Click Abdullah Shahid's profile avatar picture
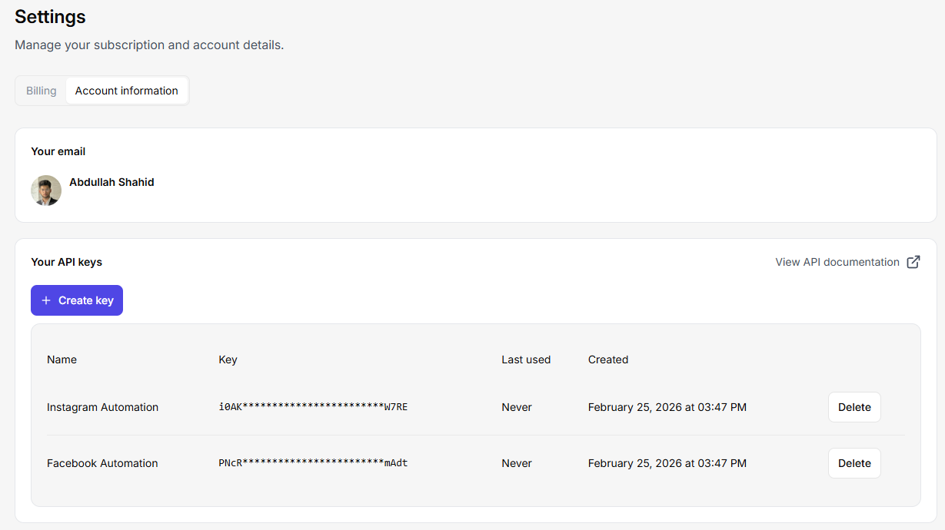The height and width of the screenshot is (530, 945). [x=46, y=190]
